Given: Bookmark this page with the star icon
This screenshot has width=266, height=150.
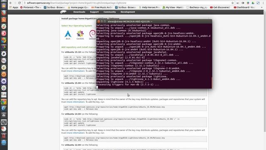Looking at the screenshot, I should 232,3.
